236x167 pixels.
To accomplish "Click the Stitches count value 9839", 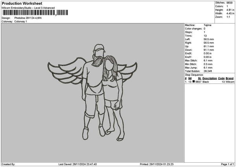I will point(229,3).
